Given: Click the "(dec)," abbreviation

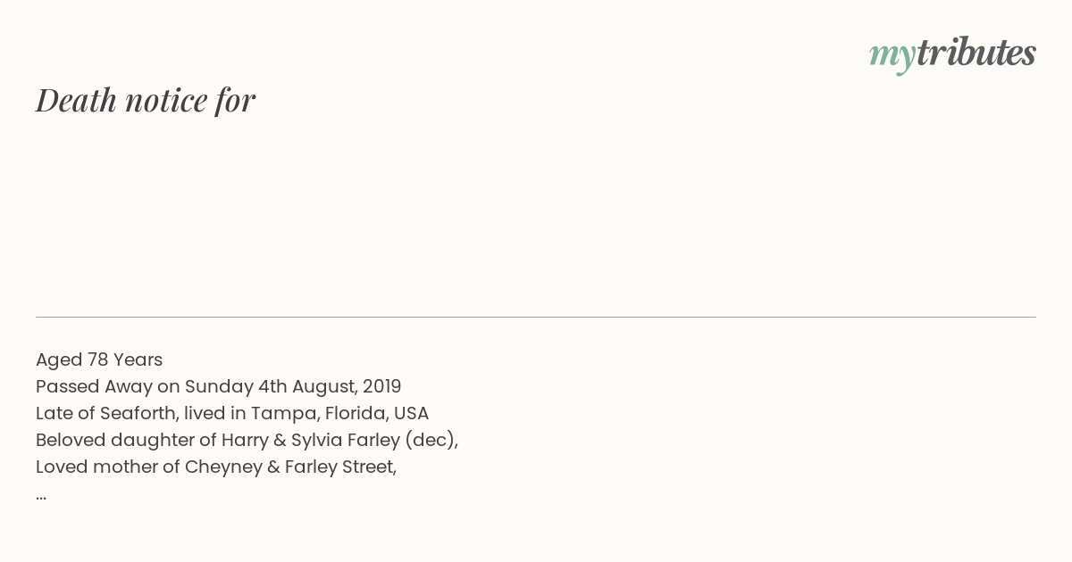Looking at the screenshot, I should 432,440.
